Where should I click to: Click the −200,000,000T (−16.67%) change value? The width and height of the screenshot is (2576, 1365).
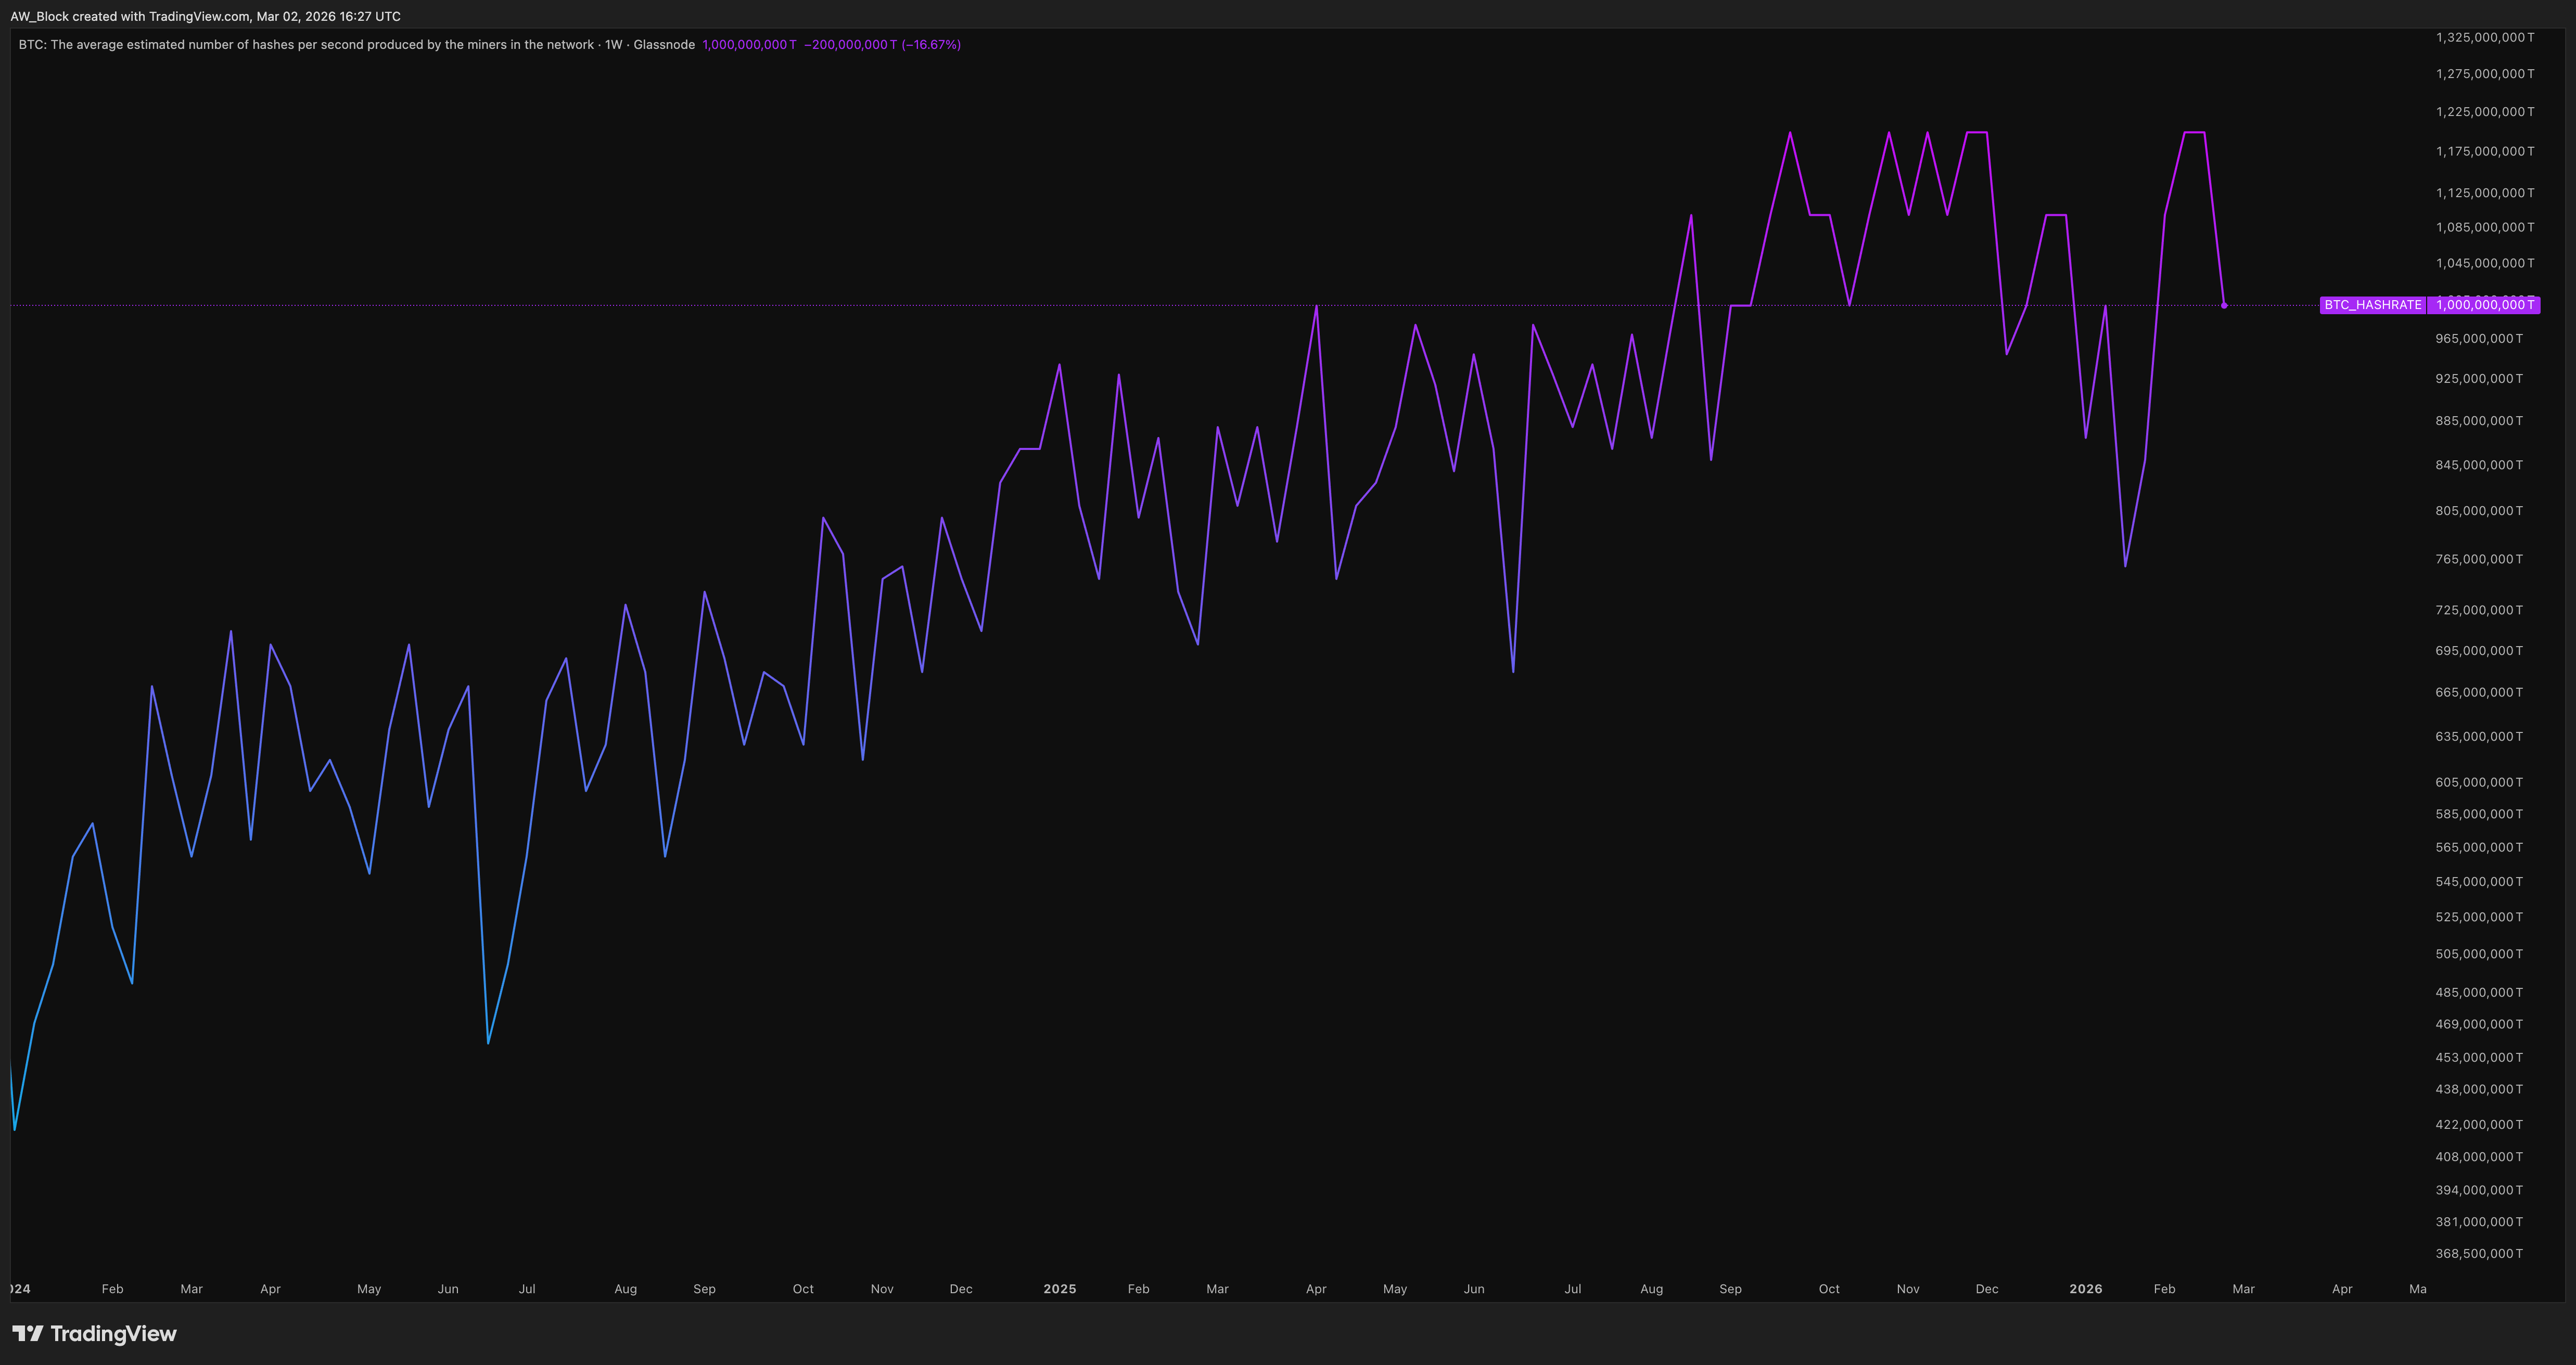click(882, 45)
